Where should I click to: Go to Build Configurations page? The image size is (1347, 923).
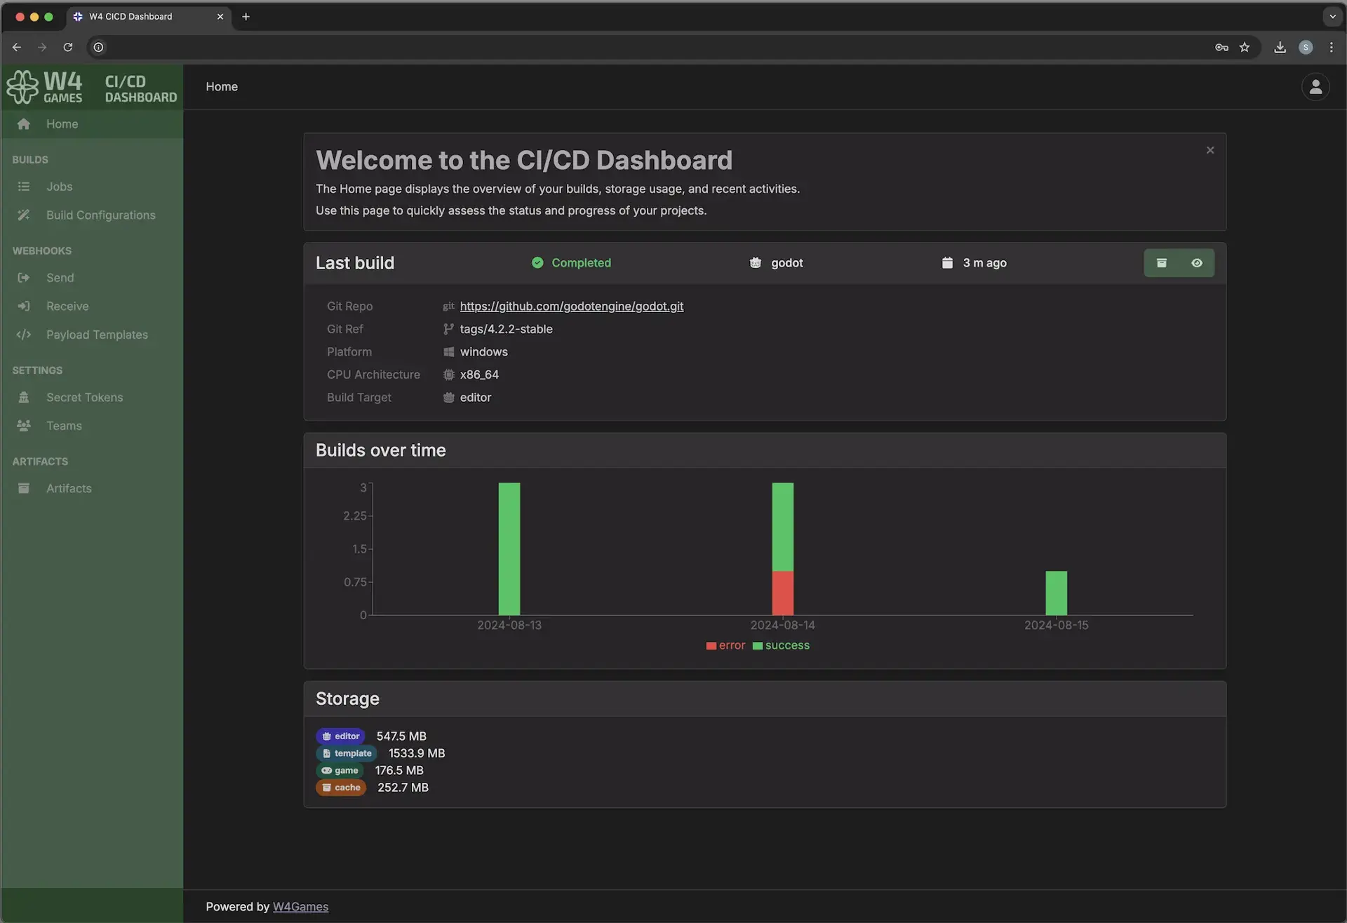click(x=100, y=215)
